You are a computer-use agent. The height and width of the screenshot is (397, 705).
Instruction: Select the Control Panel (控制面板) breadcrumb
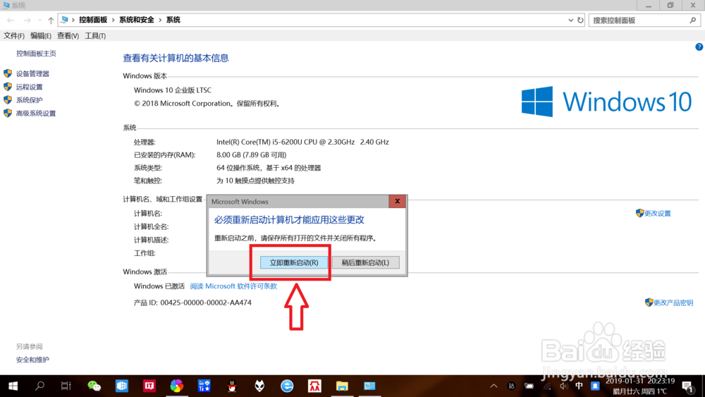(x=93, y=20)
